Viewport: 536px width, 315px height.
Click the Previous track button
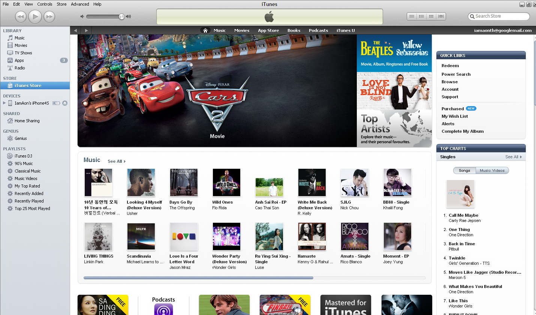(x=21, y=16)
